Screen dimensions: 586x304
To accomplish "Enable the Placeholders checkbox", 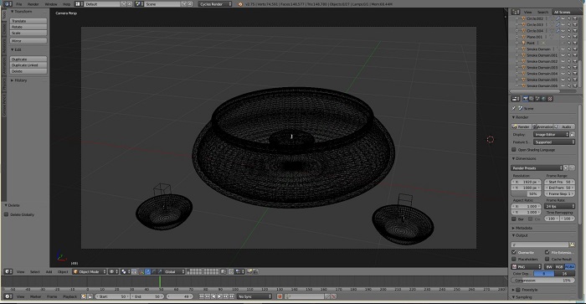I will pyautogui.click(x=514, y=259).
